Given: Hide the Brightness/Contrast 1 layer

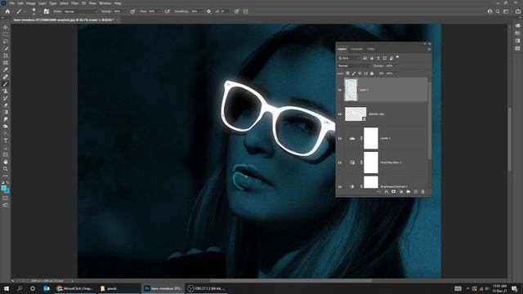Looking at the screenshot, I should click(340, 187).
